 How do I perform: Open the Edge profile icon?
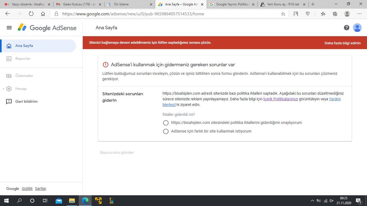click(347, 14)
